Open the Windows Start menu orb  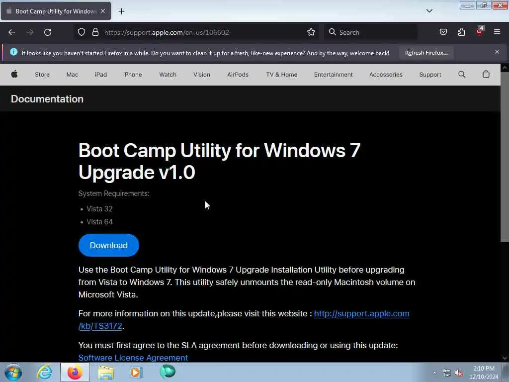(13, 372)
